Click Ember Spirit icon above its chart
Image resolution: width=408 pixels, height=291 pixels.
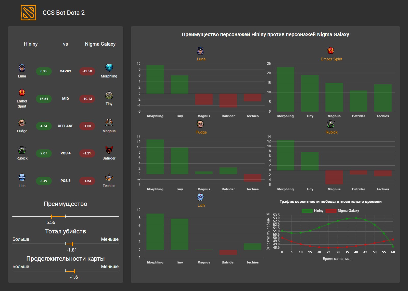[331, 51]
